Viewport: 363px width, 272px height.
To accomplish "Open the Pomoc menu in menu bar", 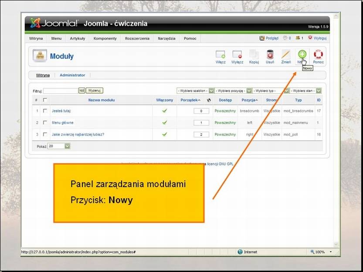I will (190, 38).
